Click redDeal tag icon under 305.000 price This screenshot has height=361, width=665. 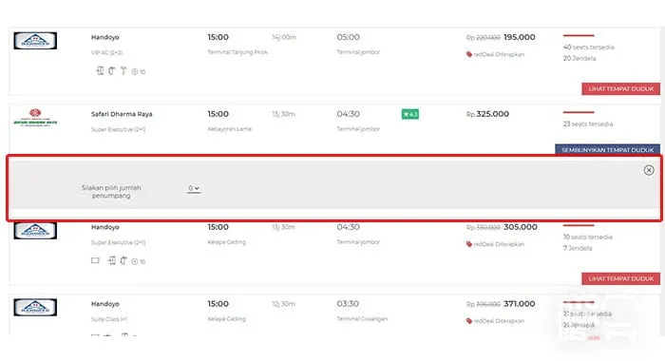pyautogui.click(x=469, y=244)
